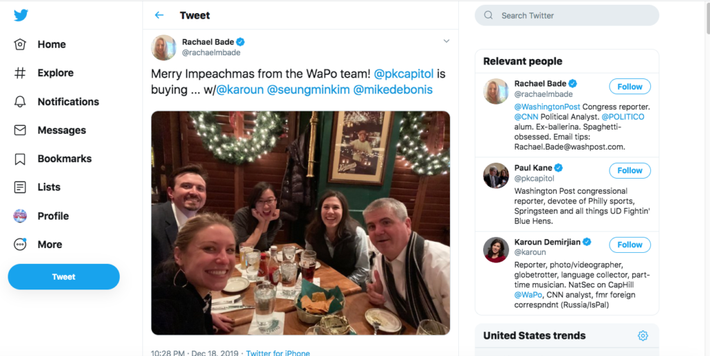Open the Bookmarks icon

pos(20,159)
